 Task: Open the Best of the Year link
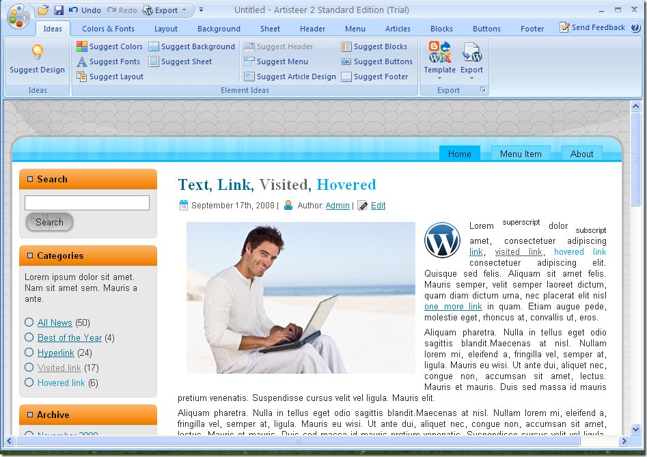click(x=69, y=338)
